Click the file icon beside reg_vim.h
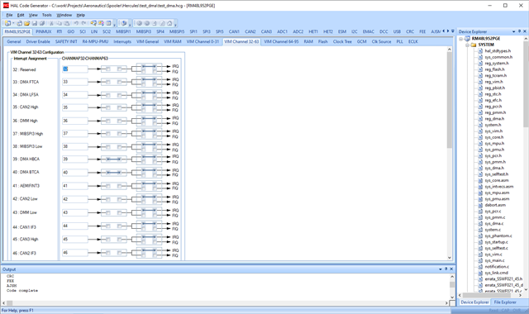This screenshot has width=529, height=314. 480,82
